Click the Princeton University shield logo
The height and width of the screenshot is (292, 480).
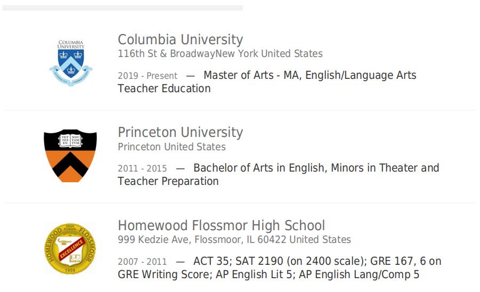(70, 156)
